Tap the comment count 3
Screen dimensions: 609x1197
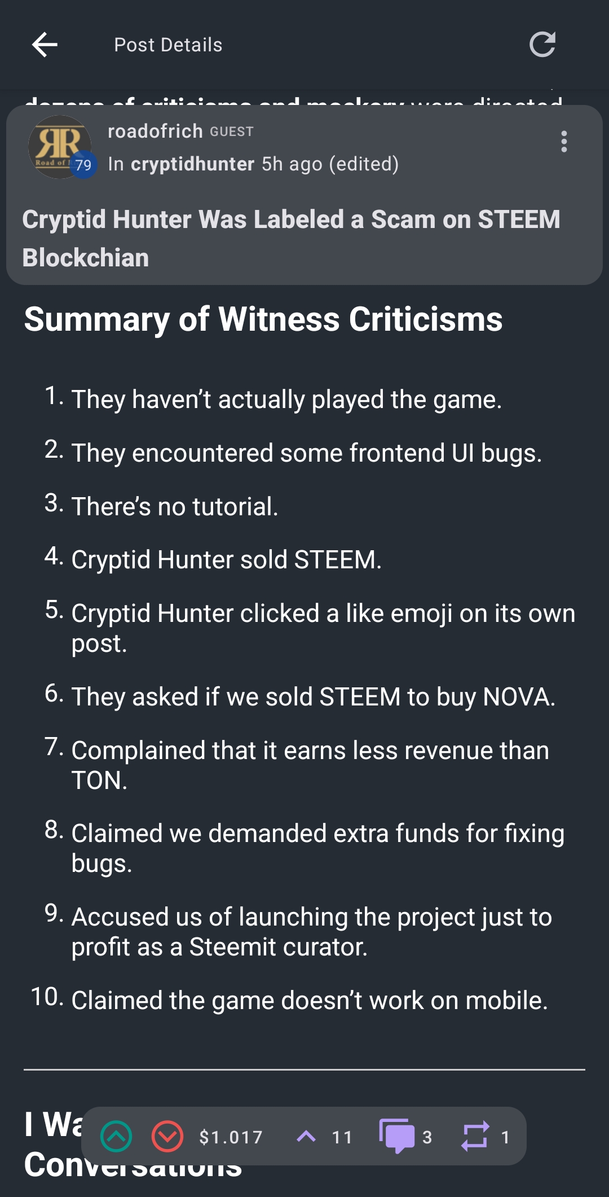point(427,1137)
